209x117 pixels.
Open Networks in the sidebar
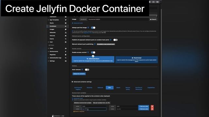tap(53, 32)
